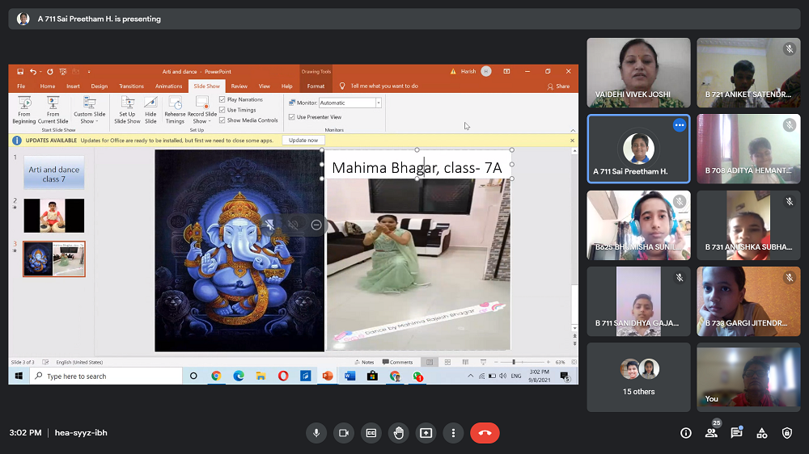Turn off the camera
Image resolution: width=809 pixels, height=454 pixels.
click(x=344, y=433)
